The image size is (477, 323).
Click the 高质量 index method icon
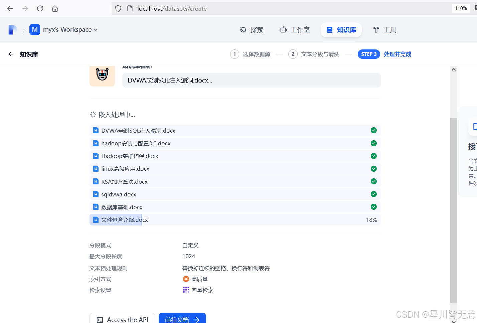186,279
